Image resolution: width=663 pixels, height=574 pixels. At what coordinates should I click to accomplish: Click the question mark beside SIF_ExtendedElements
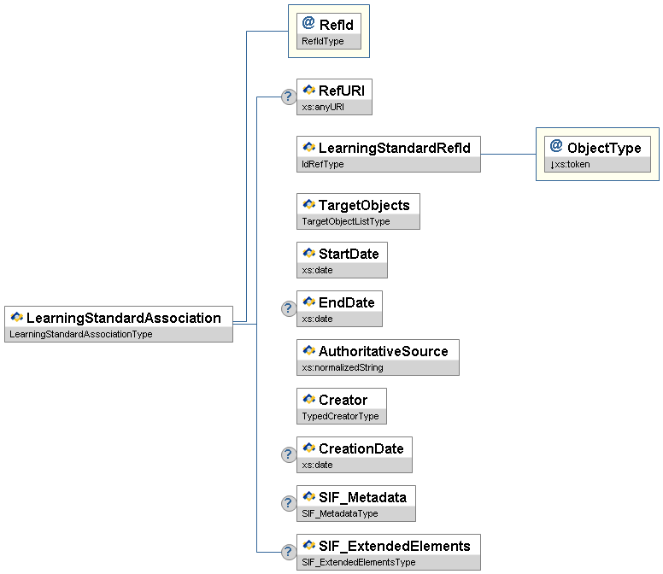click(289, 552)
